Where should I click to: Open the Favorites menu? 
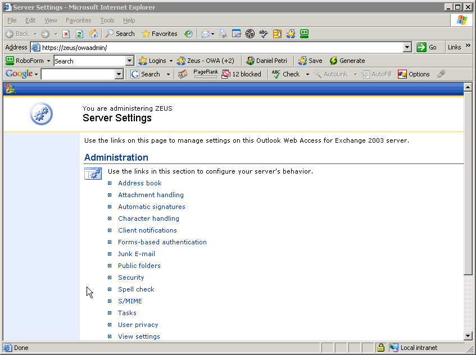click(x=78, y=20)
